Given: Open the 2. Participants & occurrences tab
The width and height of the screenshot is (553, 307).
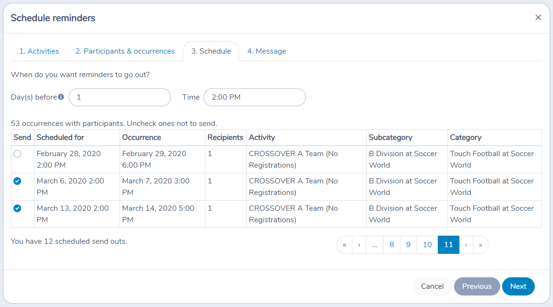Looking at the screenshot, I should (125, 51).
